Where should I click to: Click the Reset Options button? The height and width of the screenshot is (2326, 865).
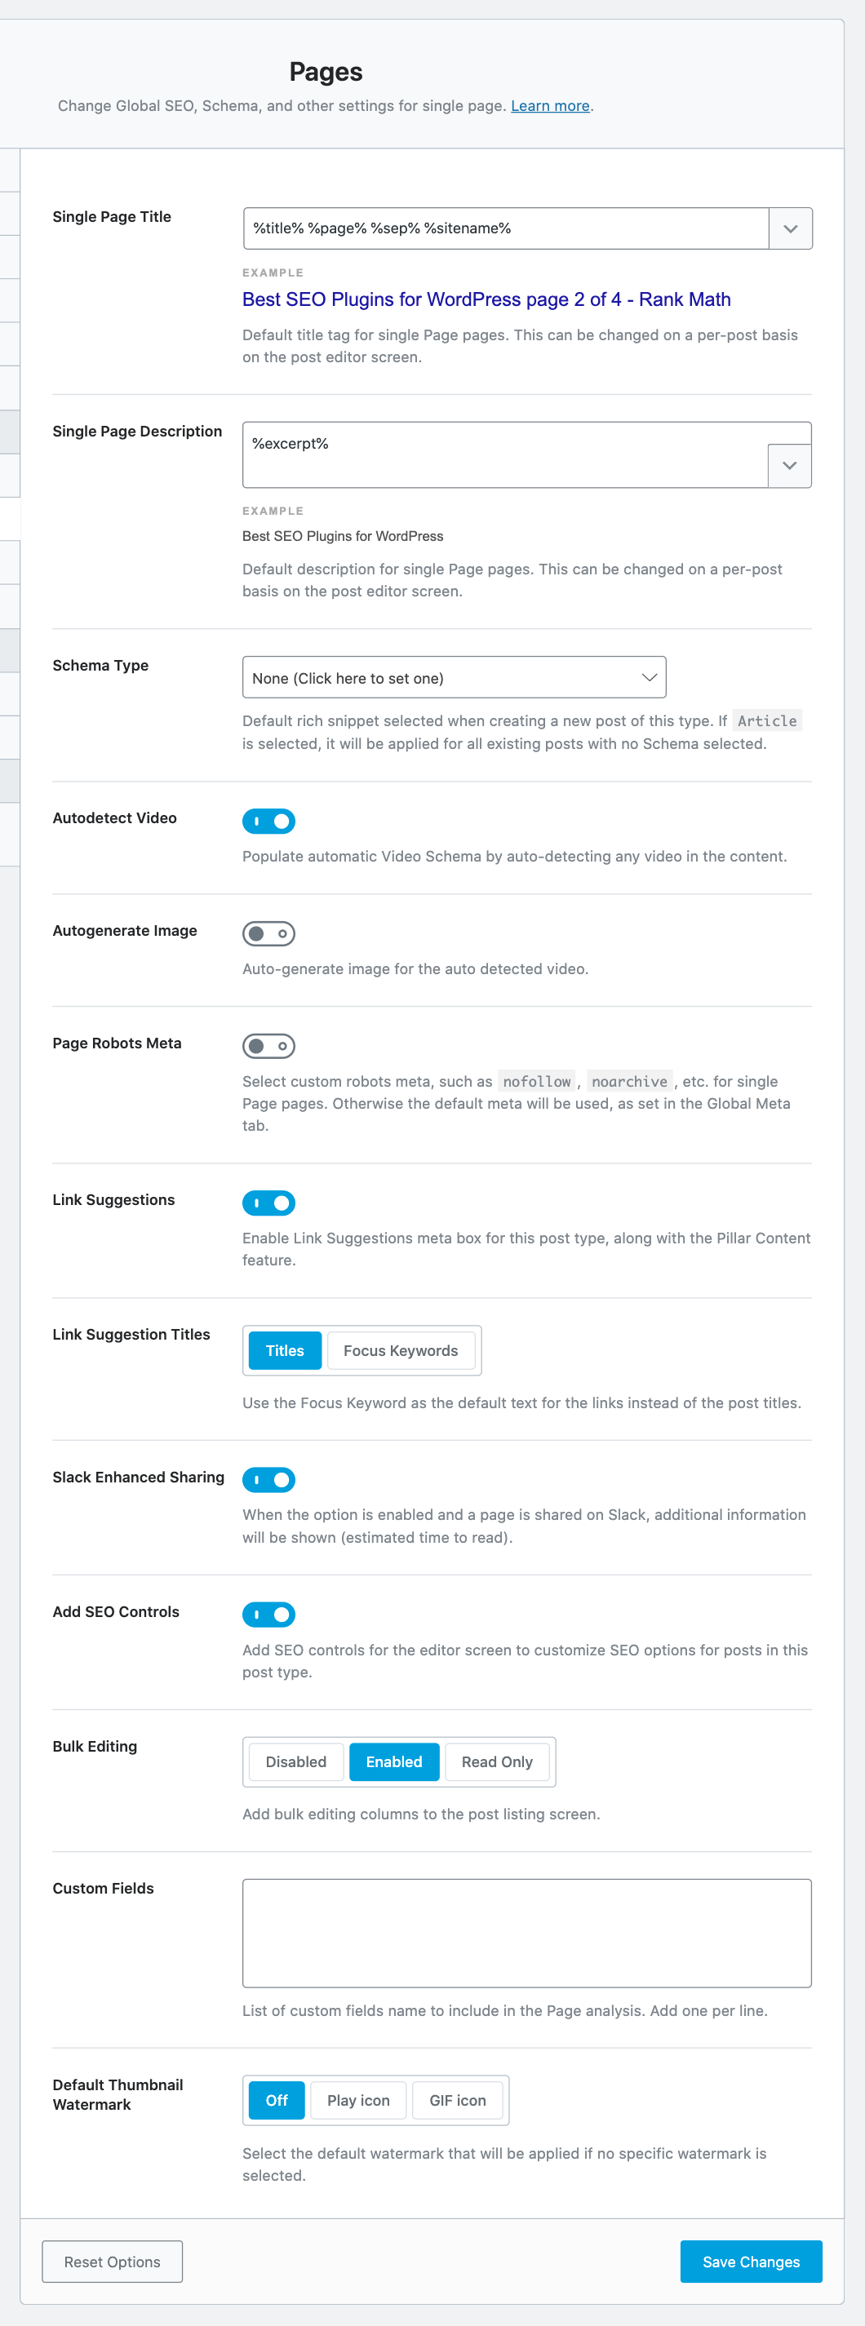pos(111,2262)
